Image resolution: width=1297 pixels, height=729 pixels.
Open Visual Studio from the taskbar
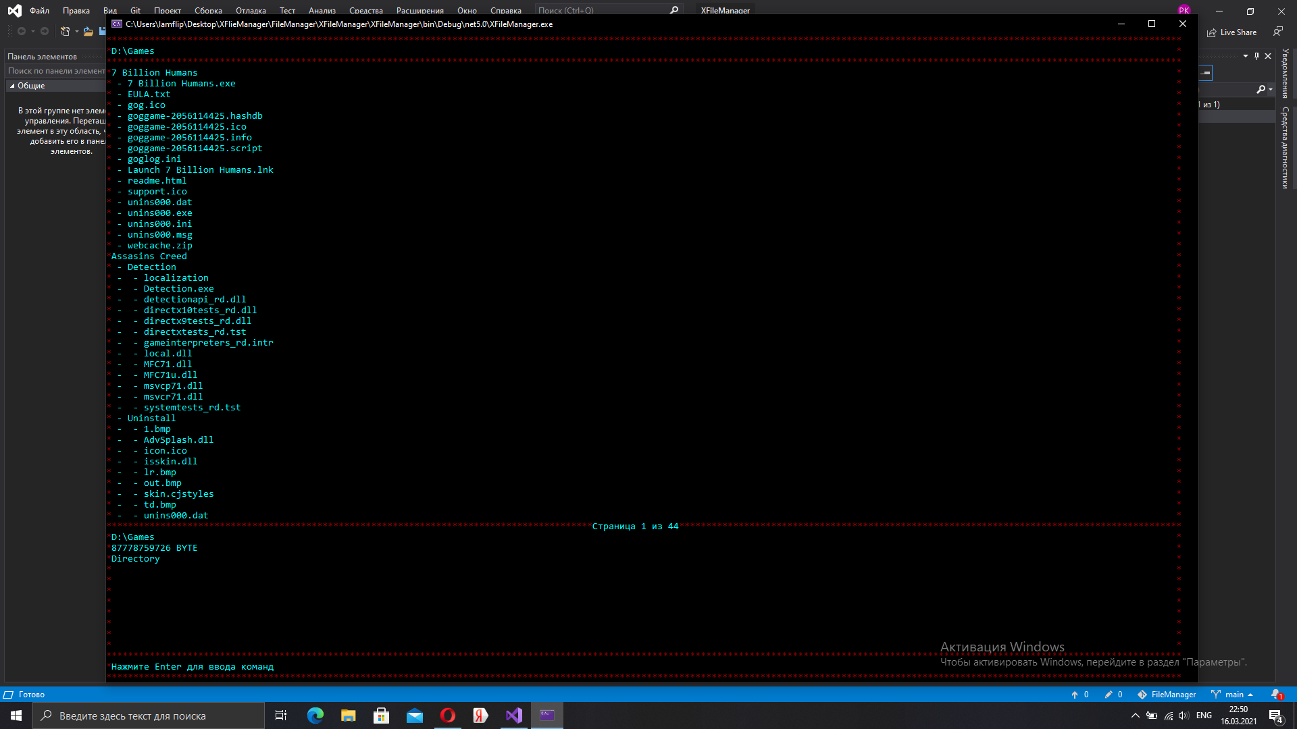click(x=514, y=715)
